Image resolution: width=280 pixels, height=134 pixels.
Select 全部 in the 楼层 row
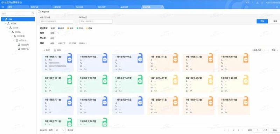[x=52, y=43]
